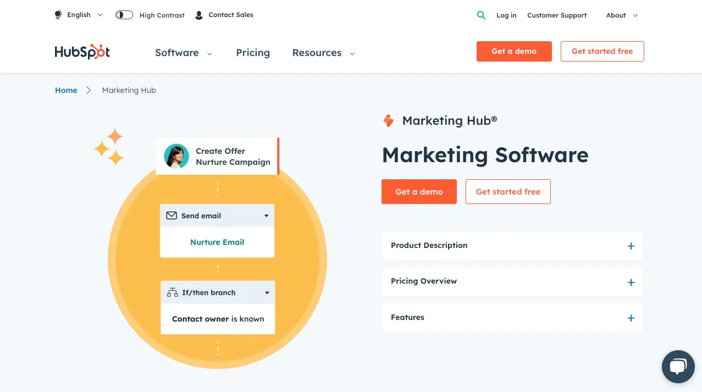Click the chevron next to Software
The height and width of the screenshot is (392, 702).
pyautogui.click(x=209, y=54)
